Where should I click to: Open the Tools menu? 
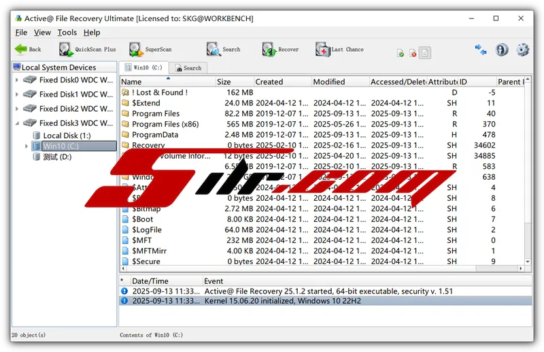pos(67,32)
